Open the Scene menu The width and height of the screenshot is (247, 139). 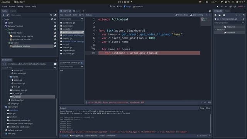[4, 7]
